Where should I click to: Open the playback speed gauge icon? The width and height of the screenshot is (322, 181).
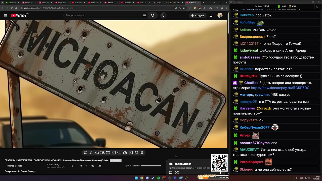[125, 153]
